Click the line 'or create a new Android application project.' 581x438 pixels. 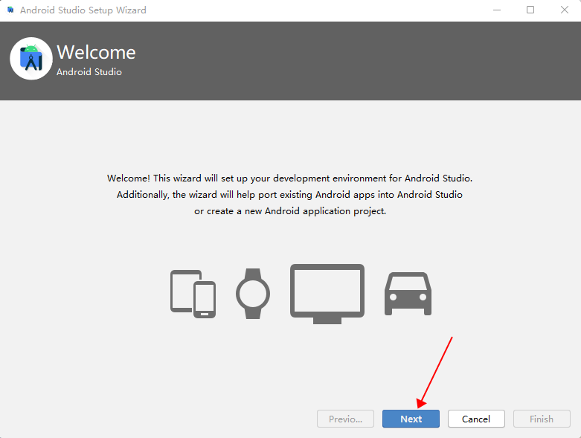point(290,211)
